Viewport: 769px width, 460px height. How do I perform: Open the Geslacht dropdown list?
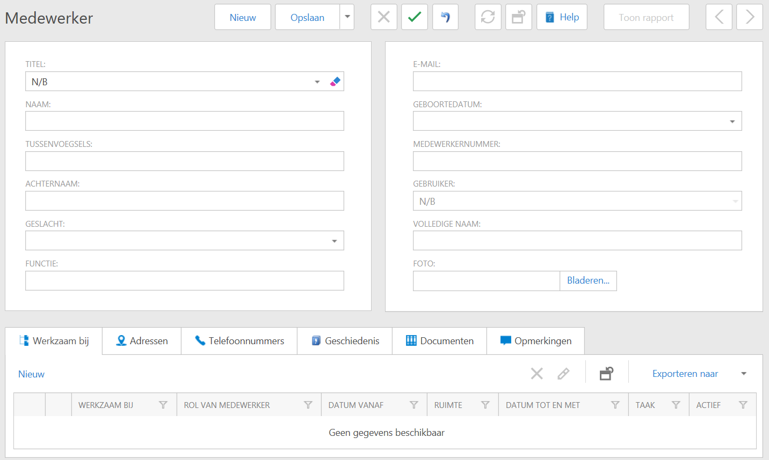(334, 241)
